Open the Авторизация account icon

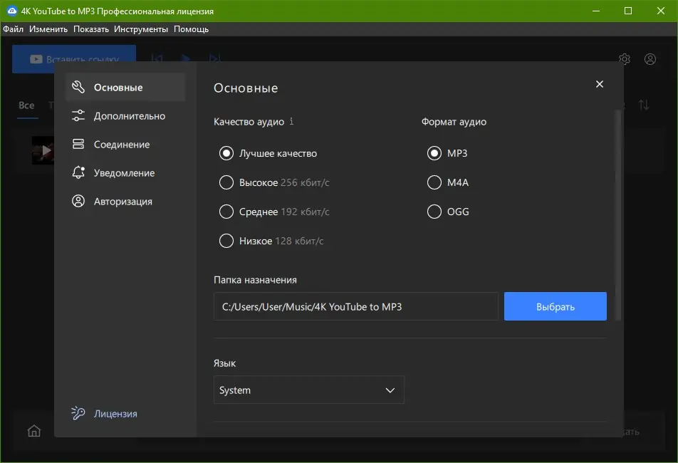[78, 201]
